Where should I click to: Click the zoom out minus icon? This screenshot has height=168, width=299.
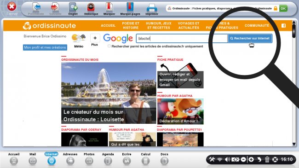click(x=243, y=159)
